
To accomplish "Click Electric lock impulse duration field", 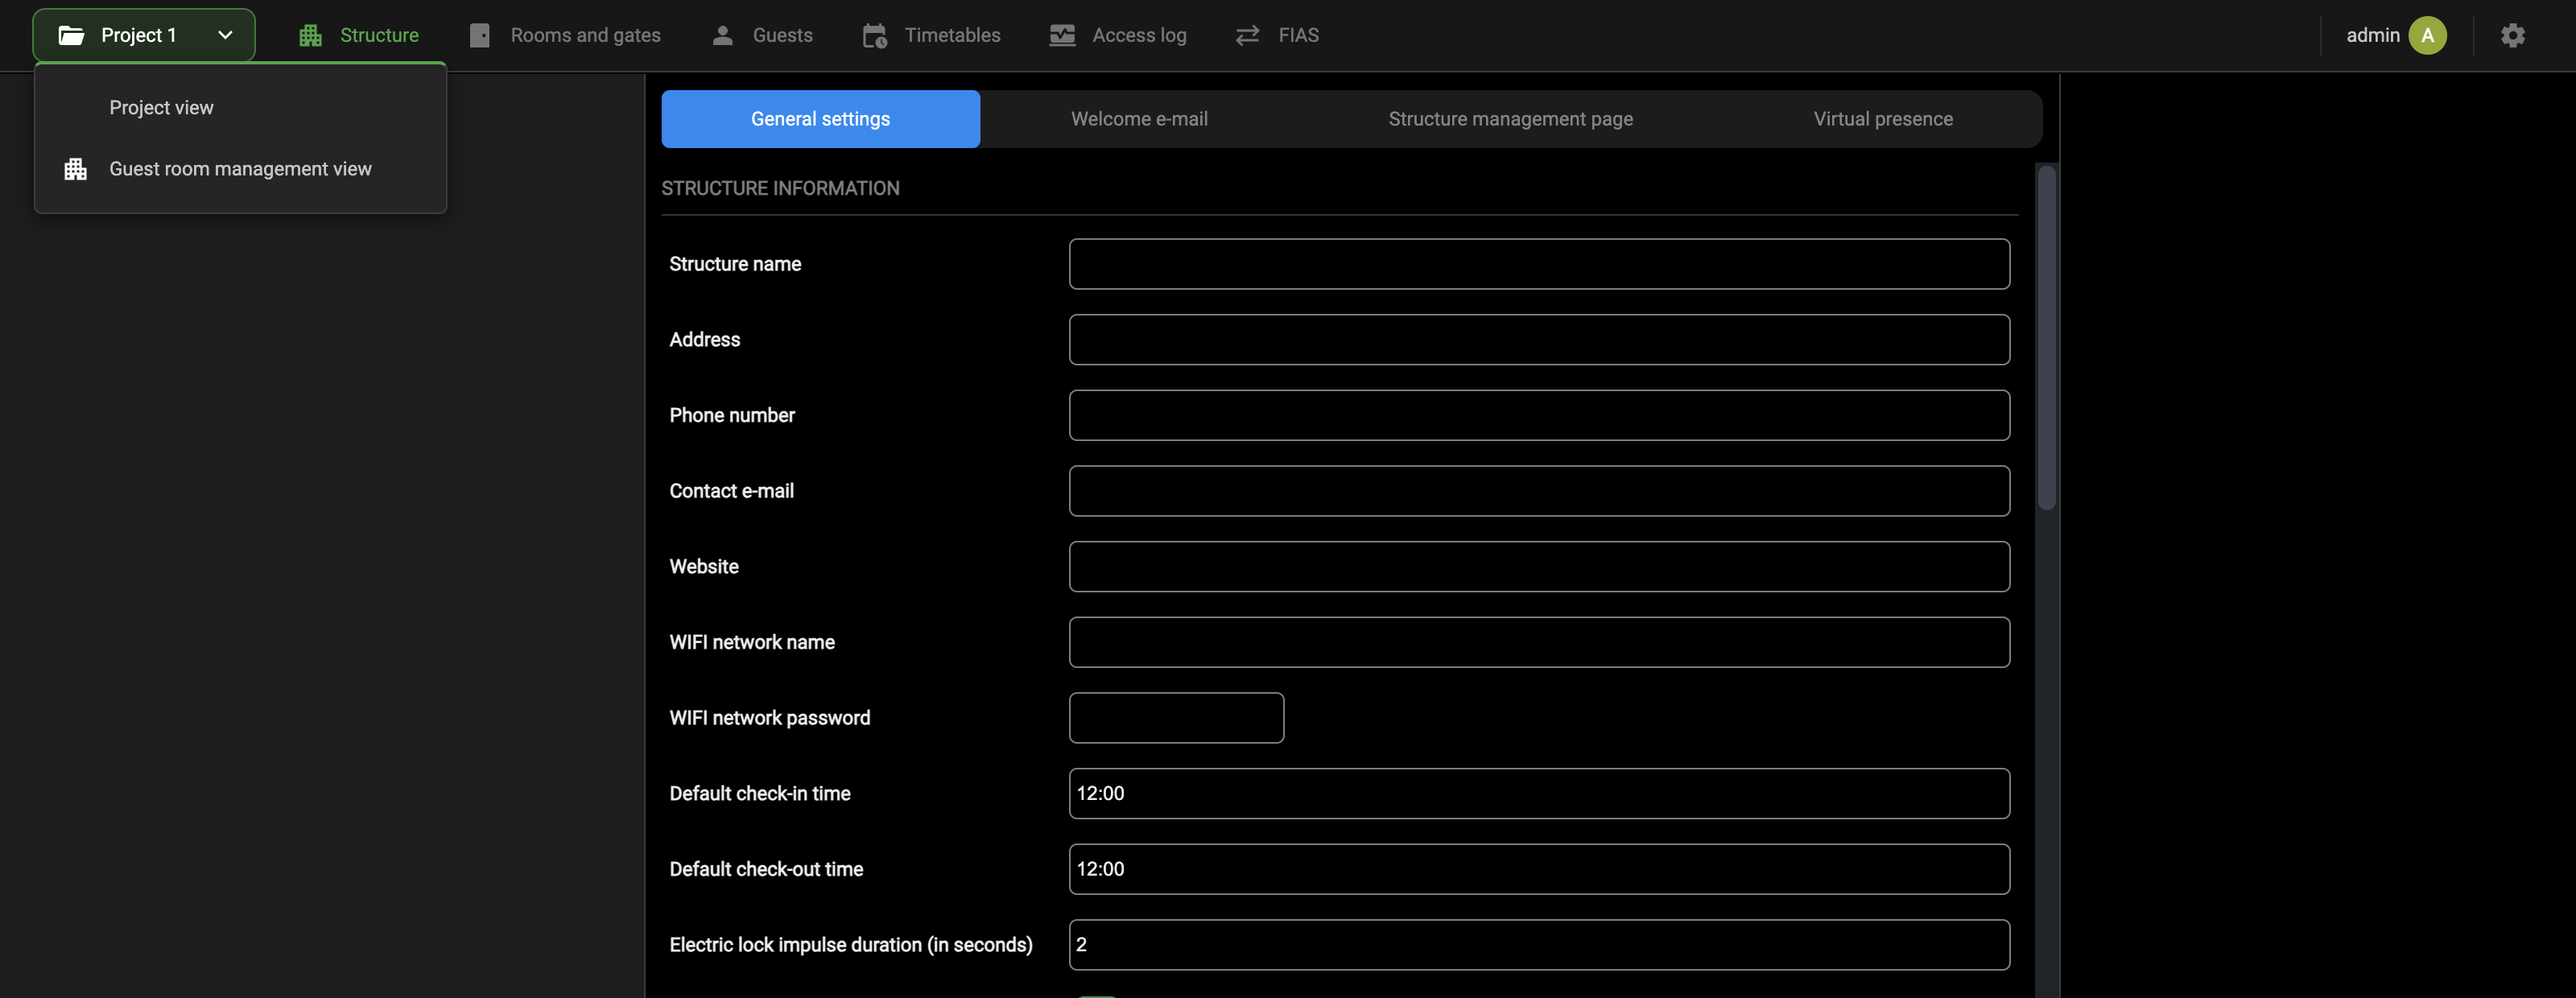I will coord(1539,945).
